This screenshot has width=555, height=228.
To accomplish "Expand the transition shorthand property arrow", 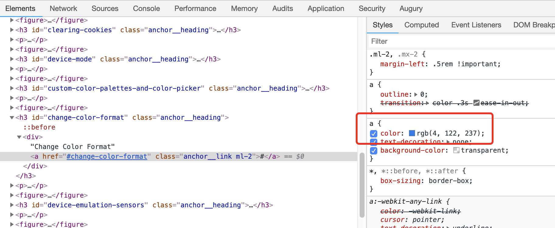I will pos(428,103).
